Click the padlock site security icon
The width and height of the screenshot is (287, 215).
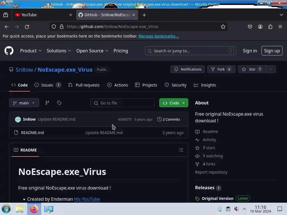[62, 27]
